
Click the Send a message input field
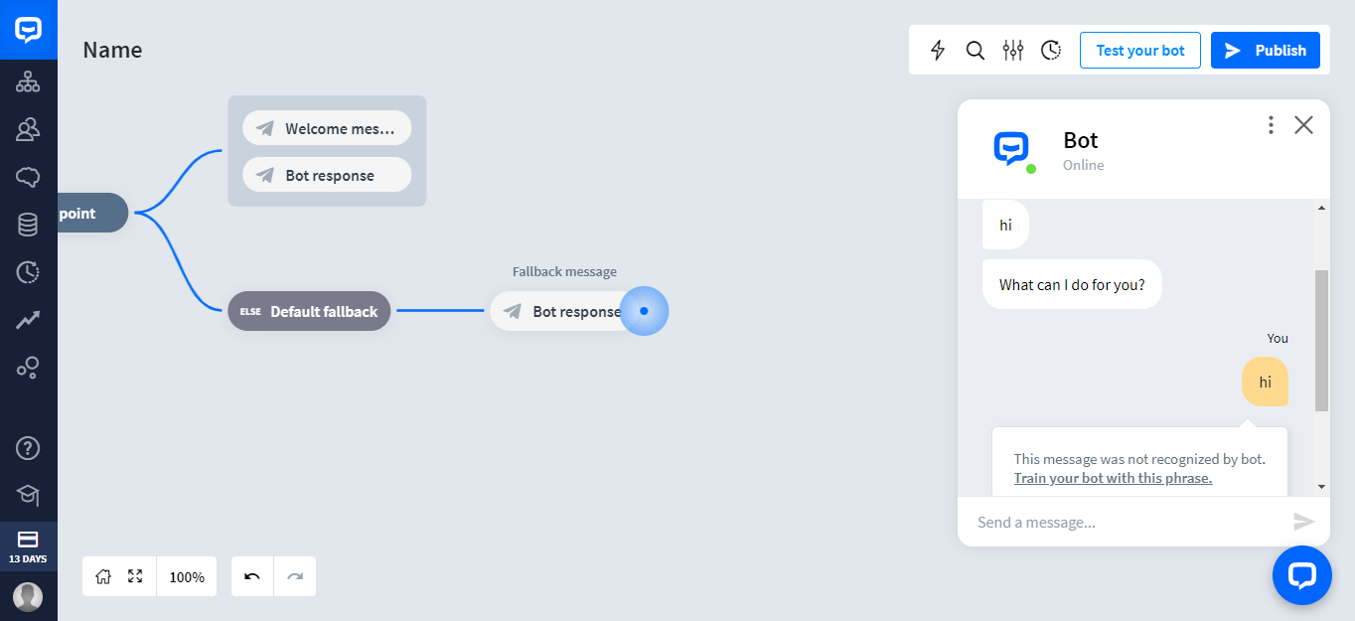coord(1093,522)
